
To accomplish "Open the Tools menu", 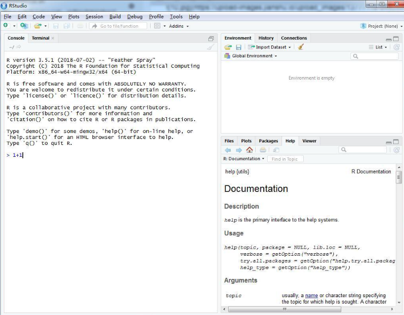I will point(176,16).
